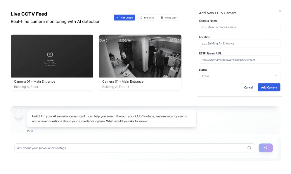Click the Add Camera button in the dialog

point(269,87)
